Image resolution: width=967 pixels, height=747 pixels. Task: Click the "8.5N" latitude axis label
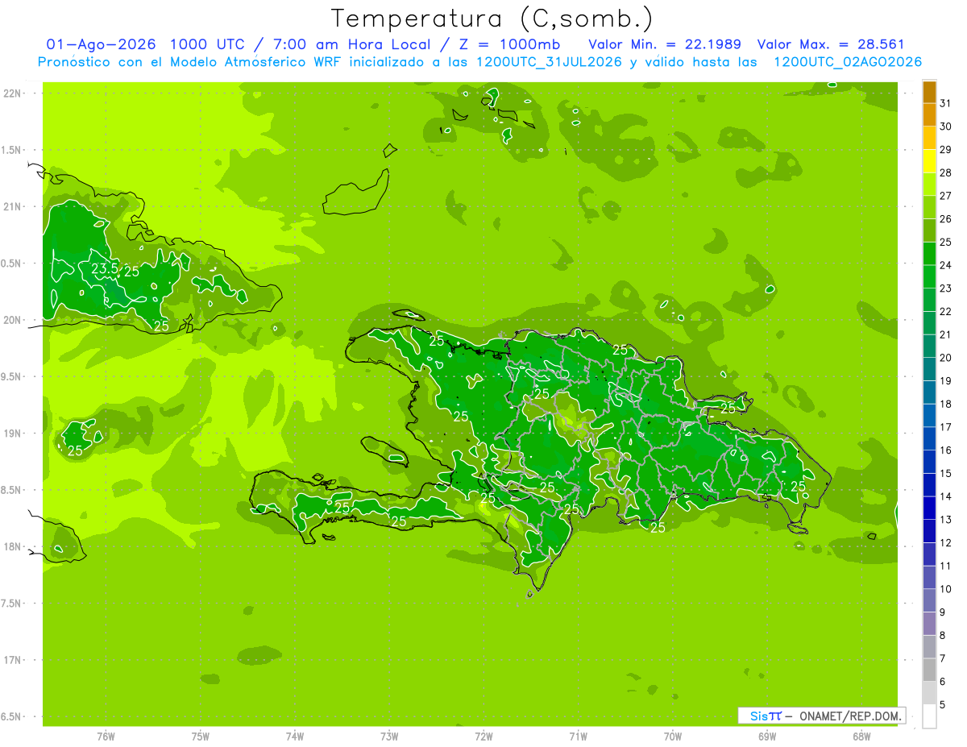tap(12, 490)
